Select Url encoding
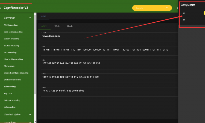Image resolution: width=205 pixels, height=123 pixels. (10, 107)
